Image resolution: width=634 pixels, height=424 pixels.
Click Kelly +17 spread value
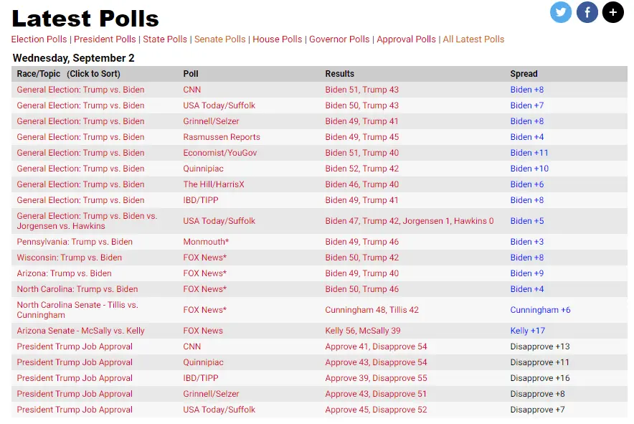pyautogui.click(x=527, y=331)
